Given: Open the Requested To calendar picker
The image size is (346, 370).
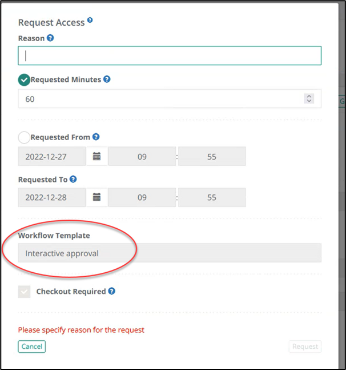Looking at the screenshot, I should pyautogui.click(x=96, y=197).
